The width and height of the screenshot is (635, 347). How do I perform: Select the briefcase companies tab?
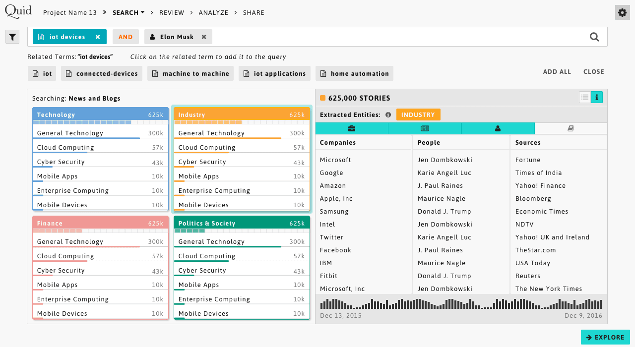[352, 128]
